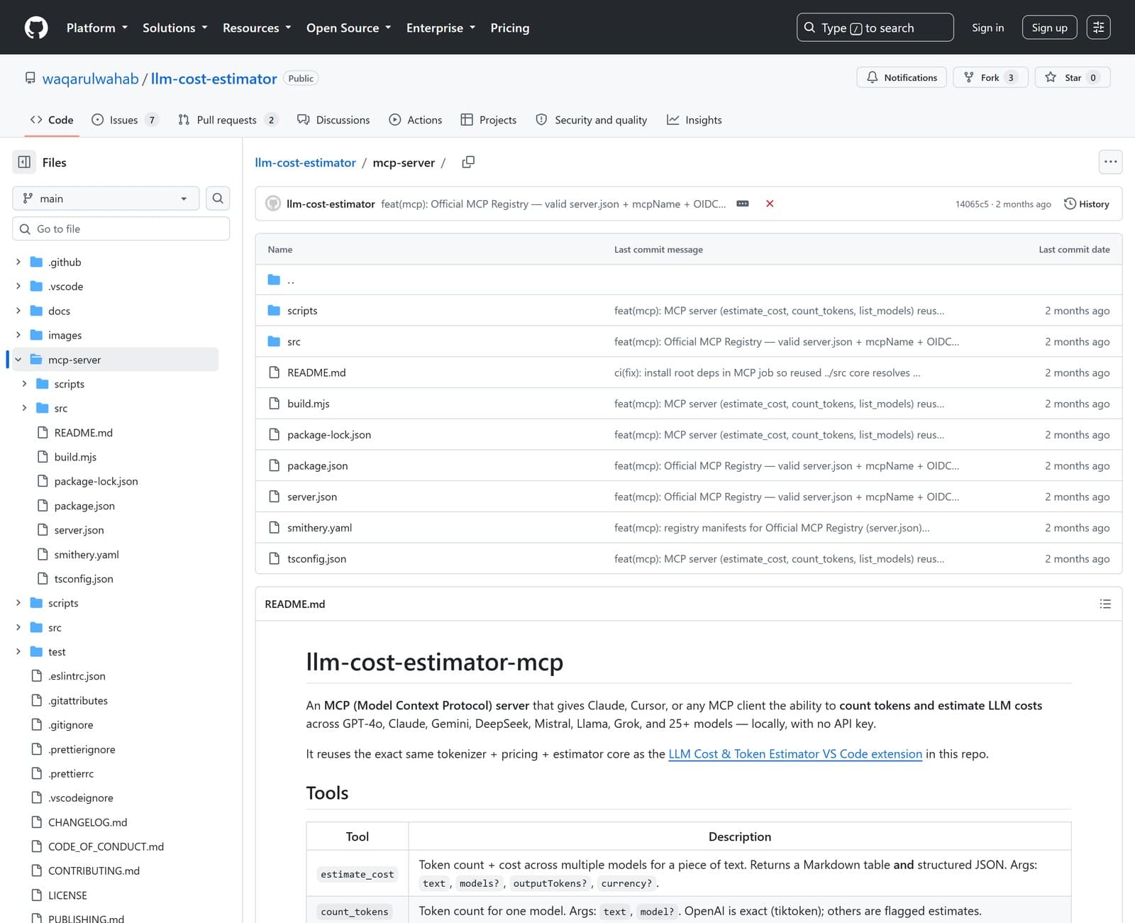Open README.md link in the file table
The height and width of the screenshot is (923, 1135).
(x=316, y=373)
